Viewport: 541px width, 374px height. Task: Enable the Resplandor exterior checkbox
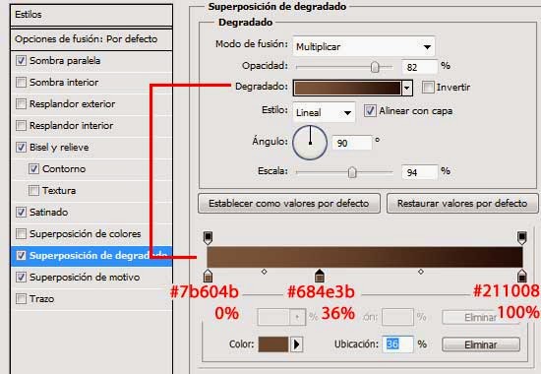[x=21, y=104]
